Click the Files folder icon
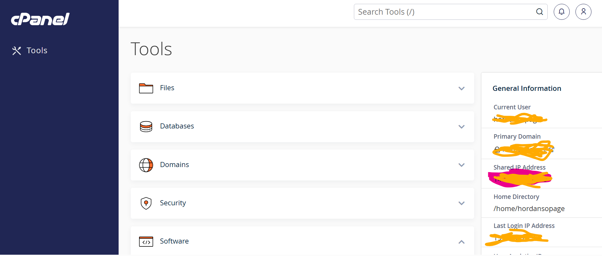 coord(146,88)
